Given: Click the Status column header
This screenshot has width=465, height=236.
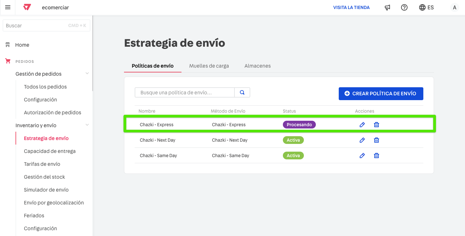Looking at the screenshot, I should tap(289, 111).
